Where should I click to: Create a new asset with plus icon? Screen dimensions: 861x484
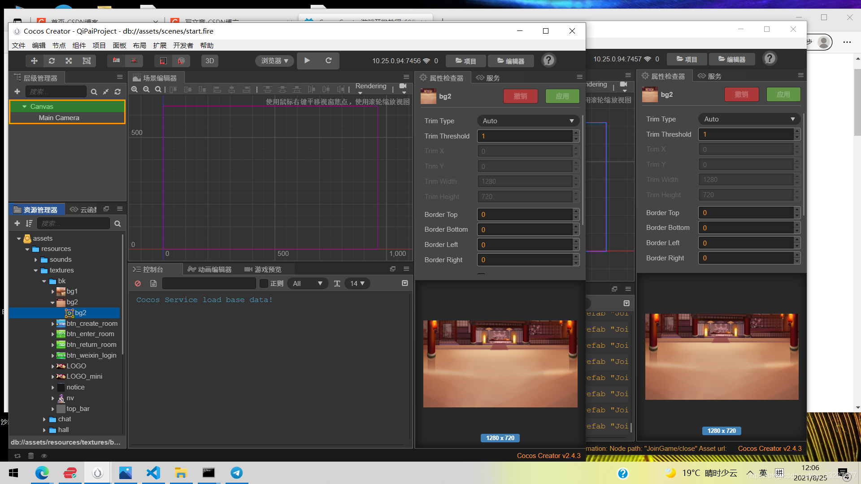pyautogui.click(x=17, y=223)
